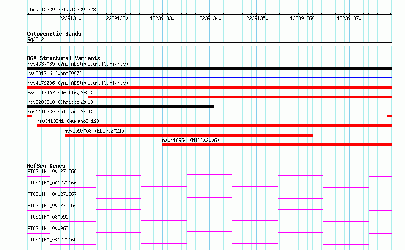Click the red bar of nsv3413841
This screenshot has height=250, width=405.
pyautogui.click(x=214, y=126)
